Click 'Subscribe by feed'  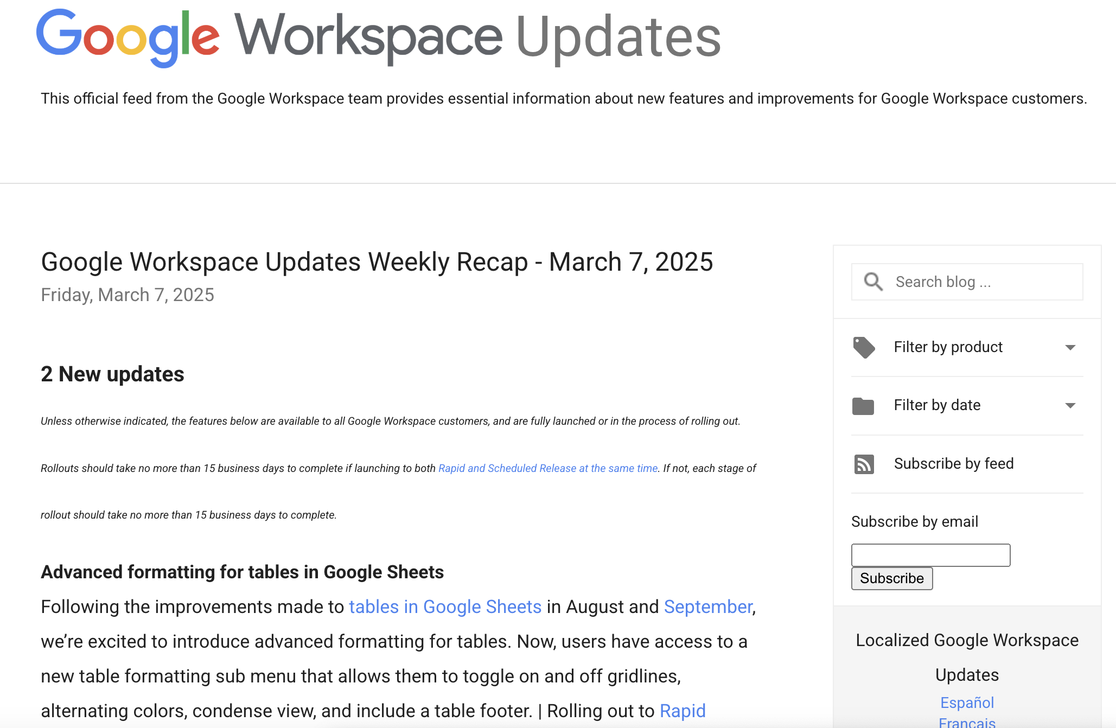953,463
